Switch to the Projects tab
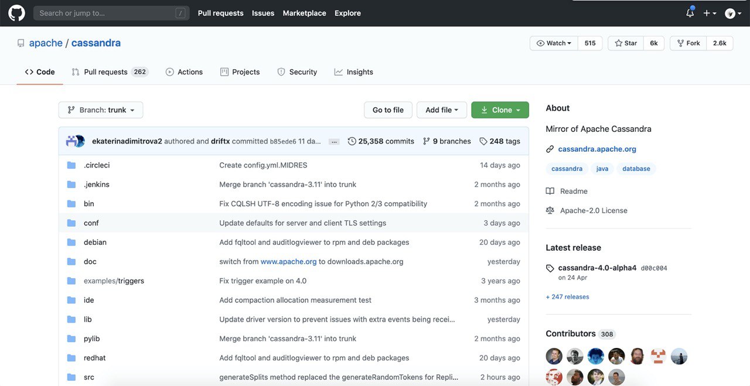Image resolution: width=750 pixels, height=386 pixels. tap(240, 72)
